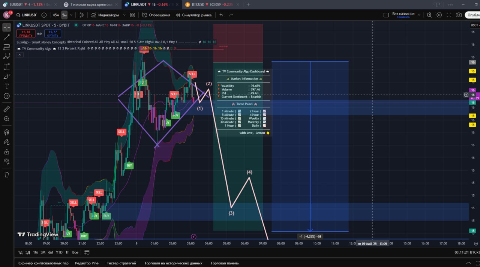Open the go to date calendar icon
480x267 pixels.
click(87, 252)
